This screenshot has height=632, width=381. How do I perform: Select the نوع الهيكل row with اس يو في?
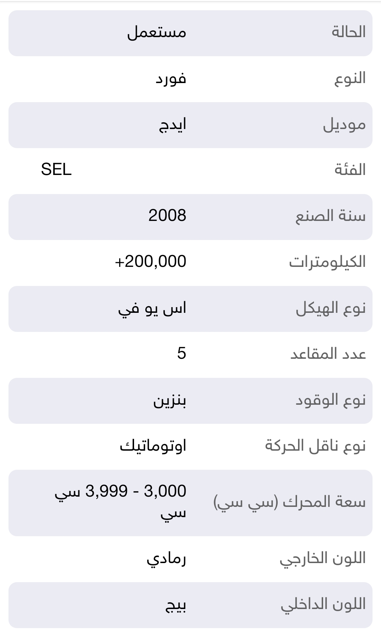point(190,309)
